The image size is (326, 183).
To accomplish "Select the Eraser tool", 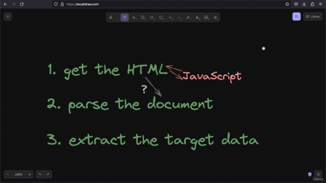I will [x=215, y=17].
